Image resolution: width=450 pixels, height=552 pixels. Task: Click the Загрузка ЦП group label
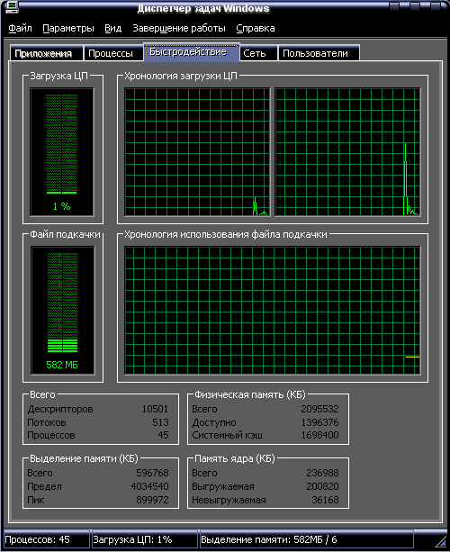(59, 76)
